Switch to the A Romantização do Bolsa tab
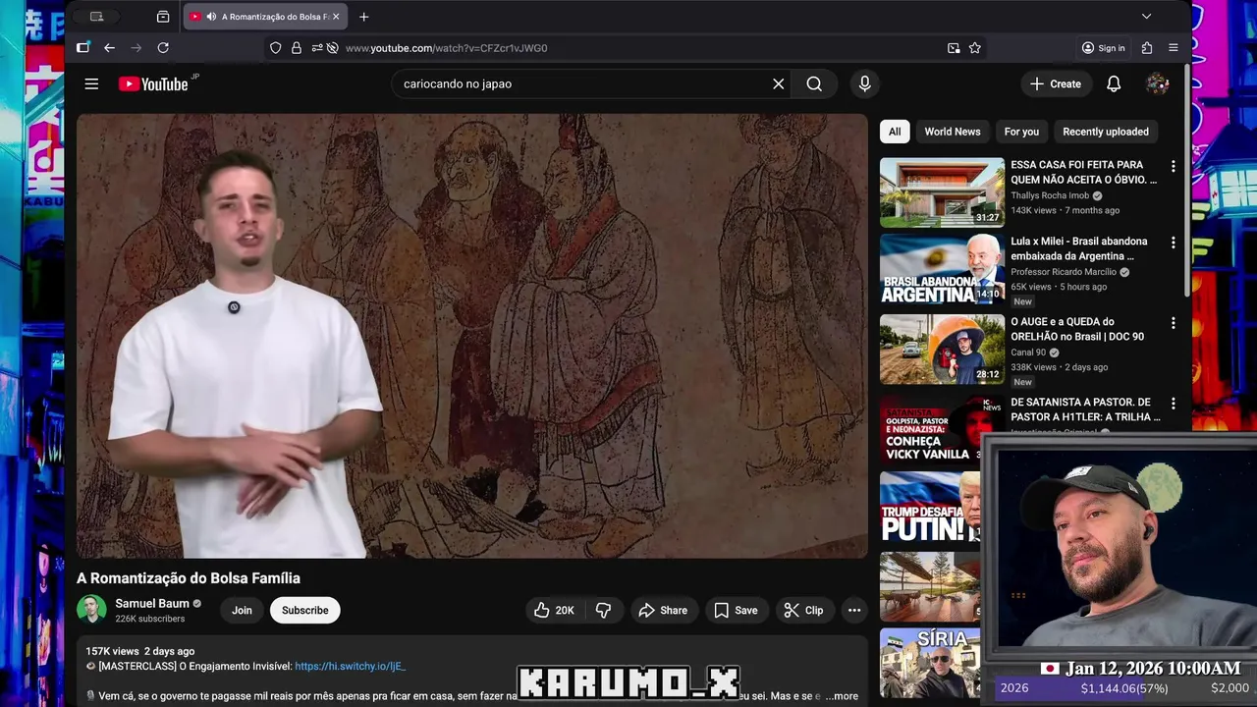The image size is (1257, 707). click(x=265, y=17)
